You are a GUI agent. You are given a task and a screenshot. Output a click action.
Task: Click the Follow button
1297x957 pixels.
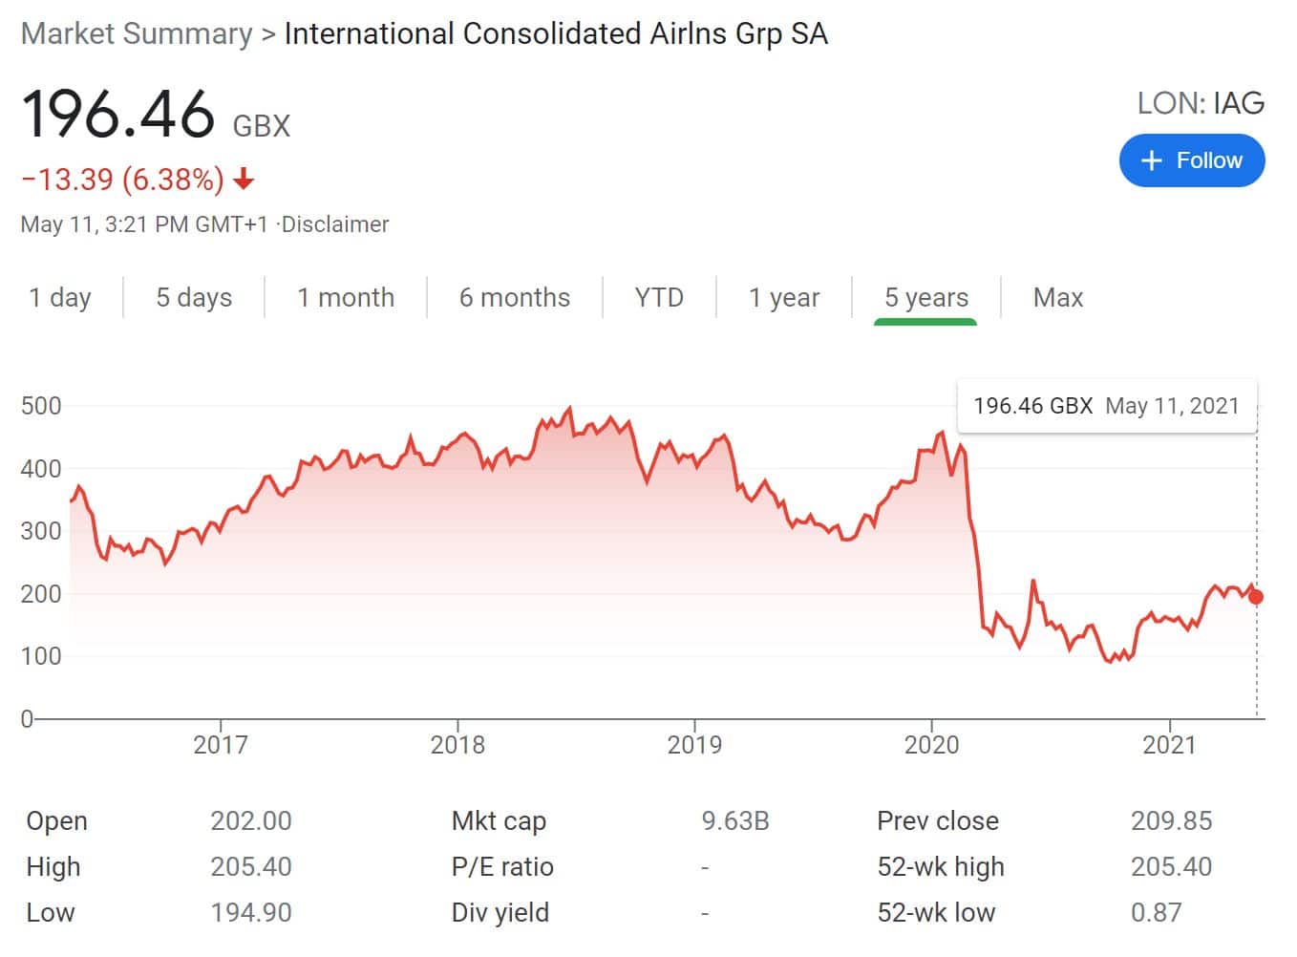(1192, 160)
